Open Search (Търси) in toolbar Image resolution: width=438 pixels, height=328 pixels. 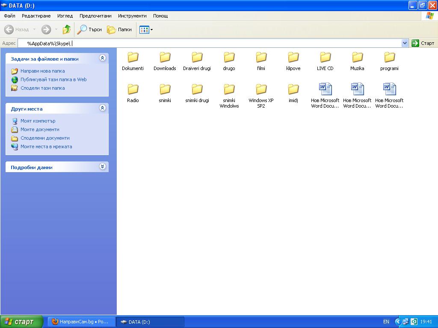pos(89,29)
